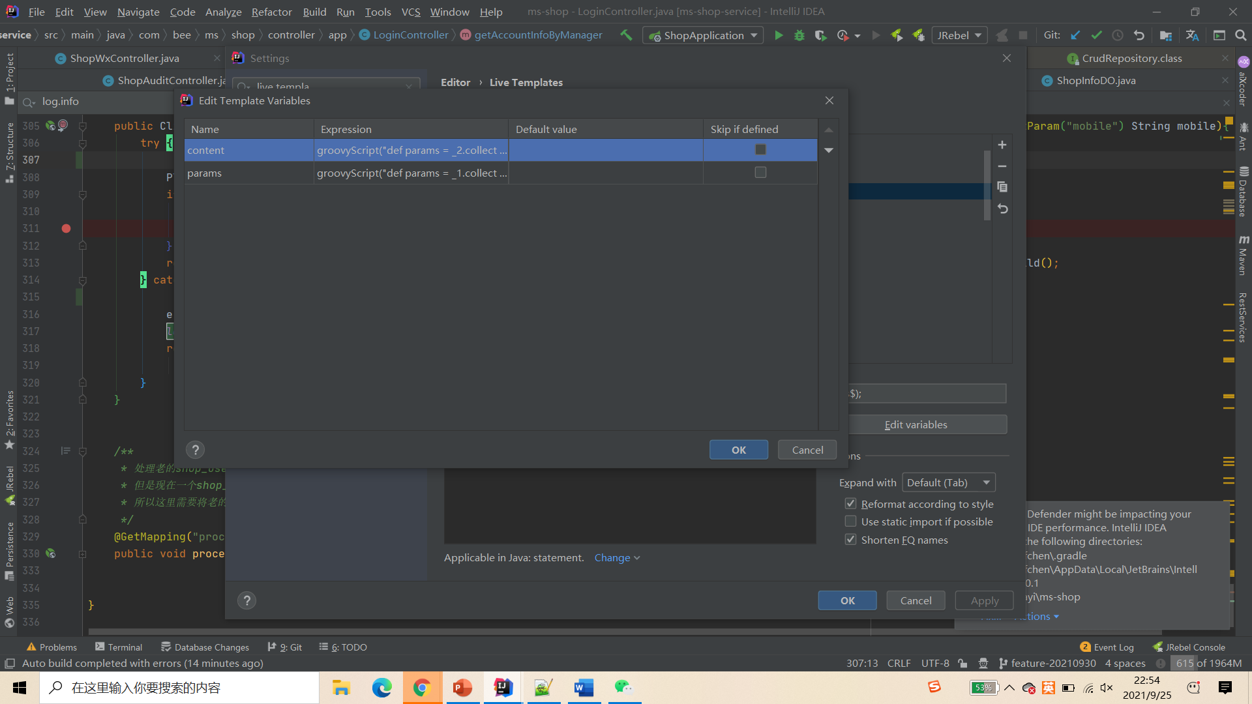This screenshot has height=704, width=1252.
Task: Expand the Change applicable context link
Action: pos(617,558)
